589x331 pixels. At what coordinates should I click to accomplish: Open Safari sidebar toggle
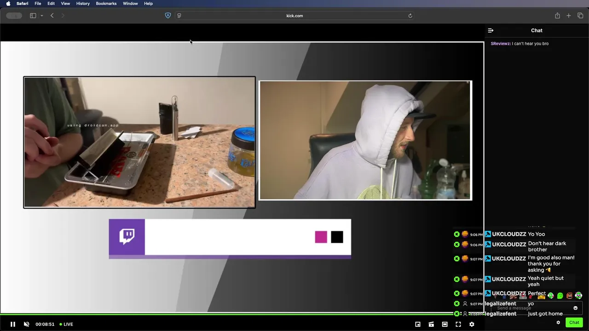(33, 16)
